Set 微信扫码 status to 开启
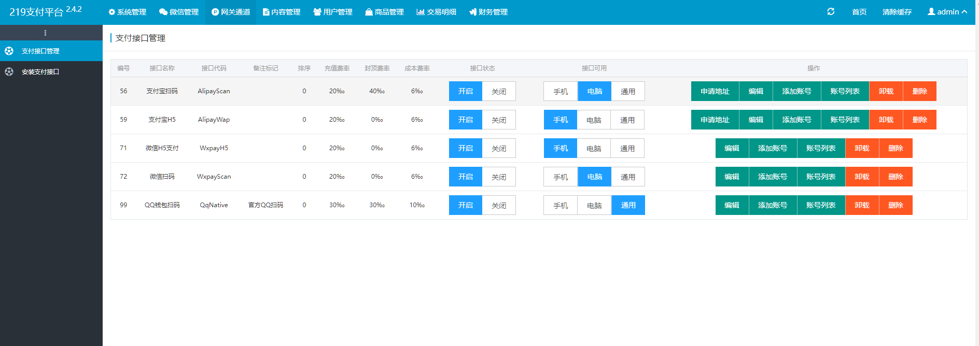This screenshot has height=346, width=979. pyautogui.click(x=466, y=177)
